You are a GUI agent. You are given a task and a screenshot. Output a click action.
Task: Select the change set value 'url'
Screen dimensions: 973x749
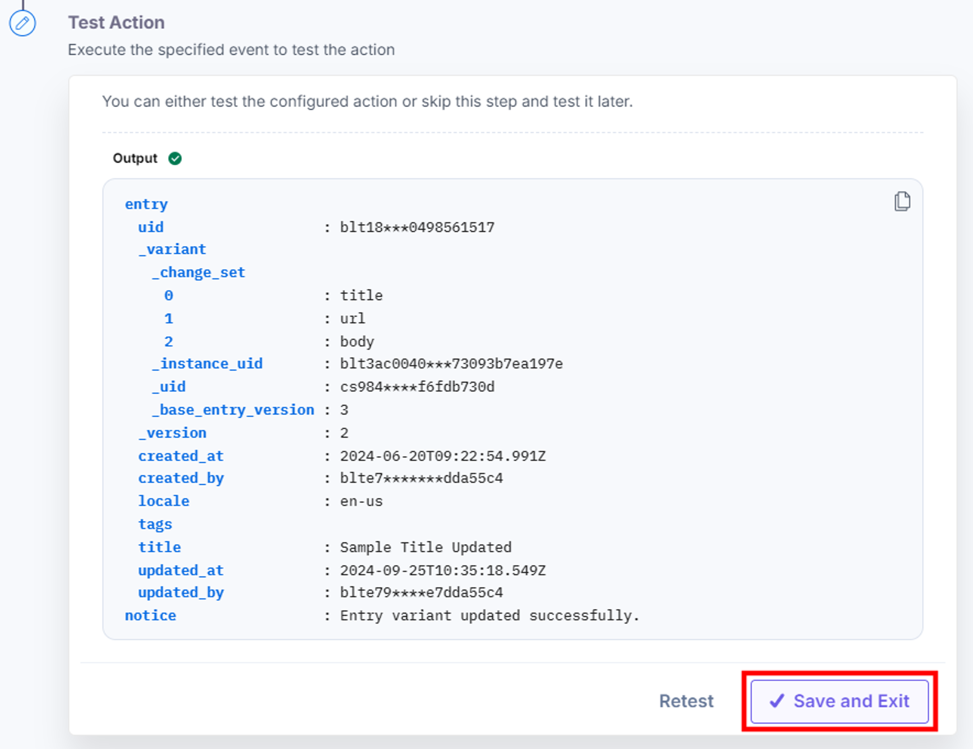(x=352, y=318)
